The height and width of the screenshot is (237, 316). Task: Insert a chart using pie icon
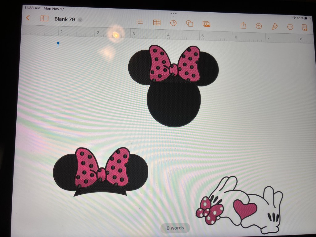[x=173, y=23]
